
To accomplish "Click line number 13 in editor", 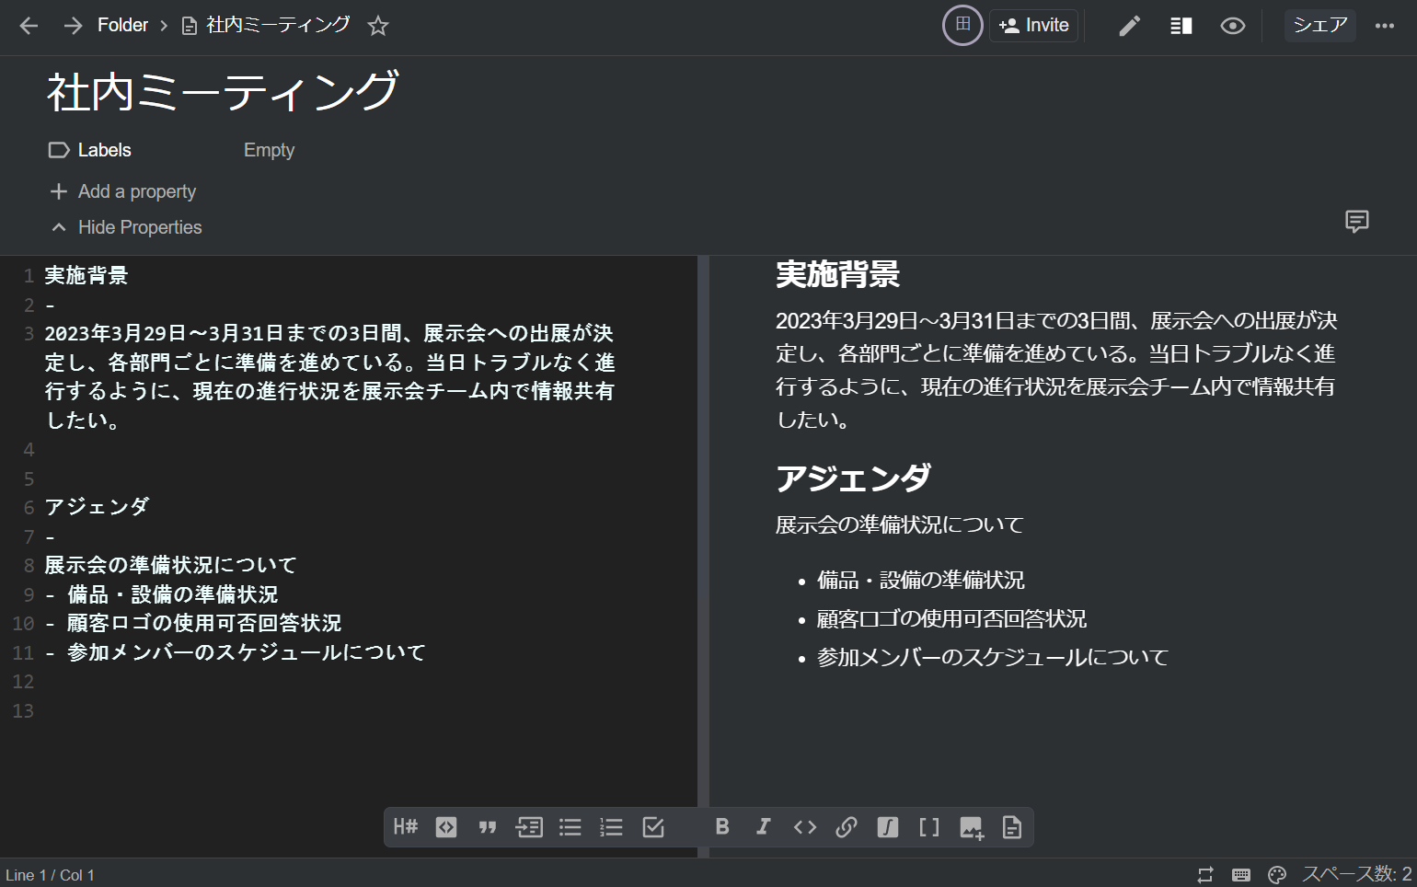I will [23, 710].
